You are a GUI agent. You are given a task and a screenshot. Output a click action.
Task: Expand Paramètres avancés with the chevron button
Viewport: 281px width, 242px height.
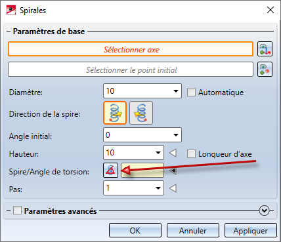(x=265, y=211)
